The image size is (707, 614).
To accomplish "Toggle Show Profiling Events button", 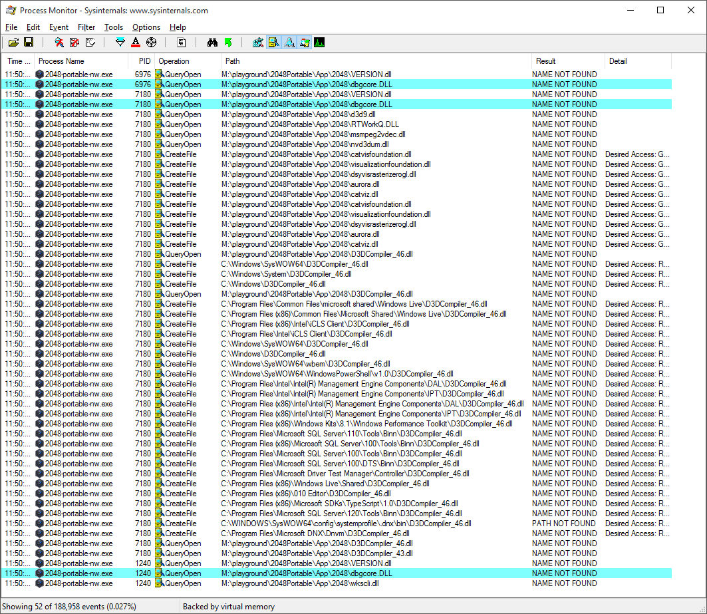I will tap(320, 43).
